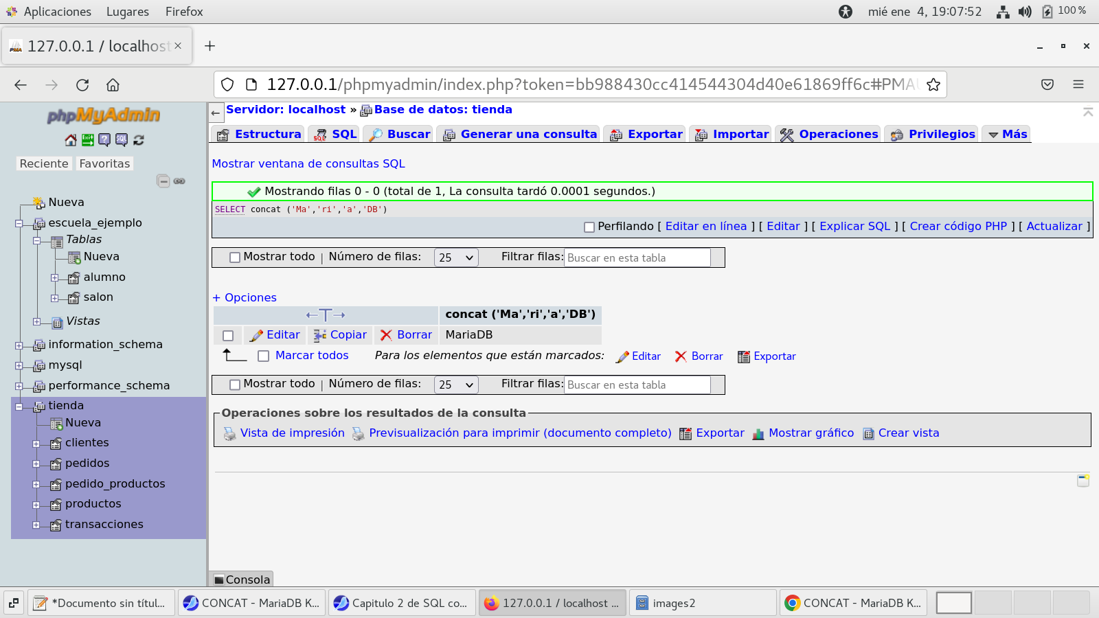The image size is (1099, 618).
Task: Switch to the Estructura tab
Action: click(x=260, y=135)
